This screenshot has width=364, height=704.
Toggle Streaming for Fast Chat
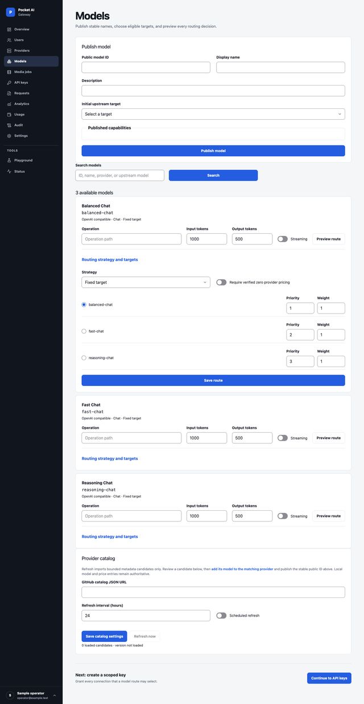283,438
